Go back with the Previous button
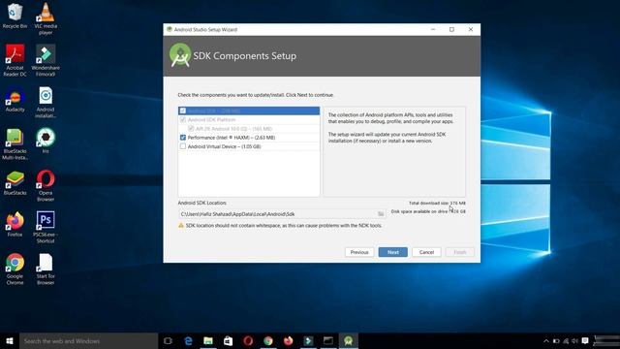This screenshot has height=349, width=620. [x=359, y=252]
